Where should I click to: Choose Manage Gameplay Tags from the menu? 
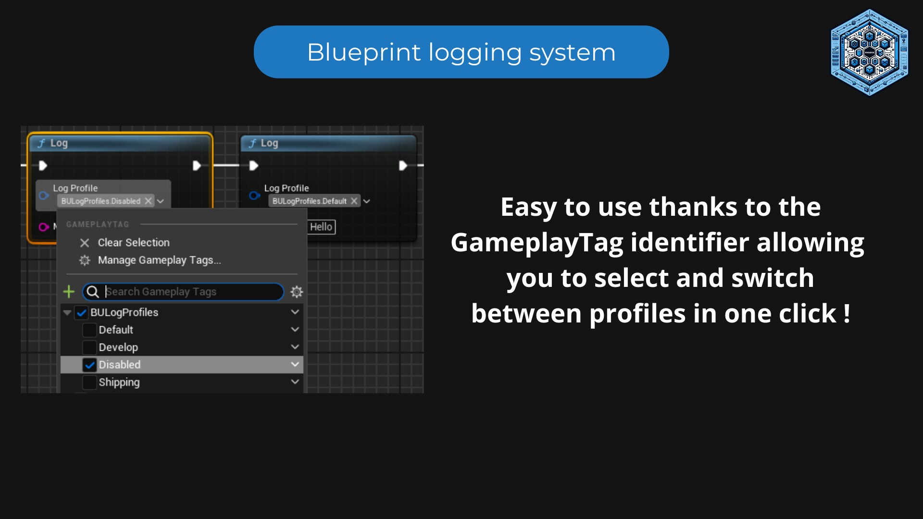[159, 260]
